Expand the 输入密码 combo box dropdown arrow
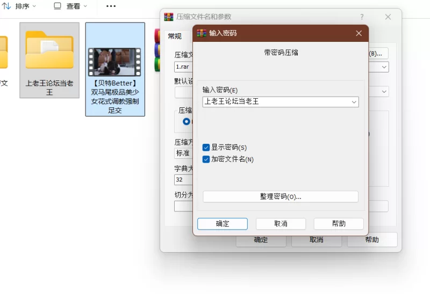This screenshot has height=294, width=430. (x=354, y=101)
